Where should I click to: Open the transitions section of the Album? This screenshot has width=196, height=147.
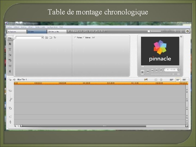pyautogui.click(x=10, y=44)
